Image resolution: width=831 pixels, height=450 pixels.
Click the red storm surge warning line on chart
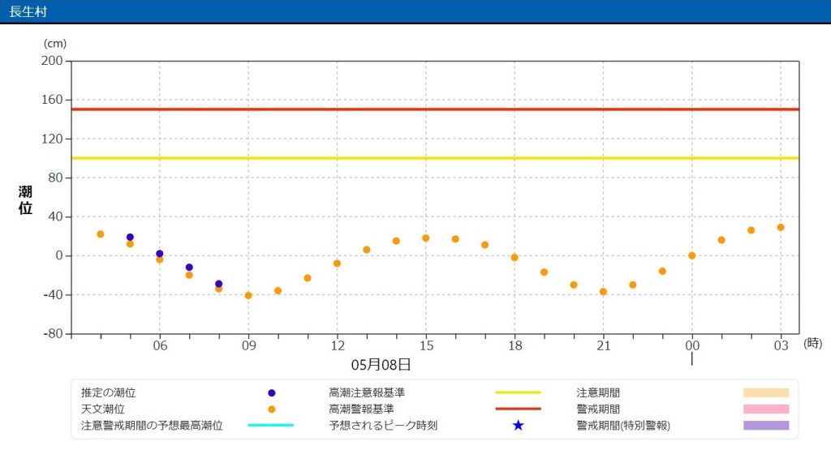coord(435,109)
